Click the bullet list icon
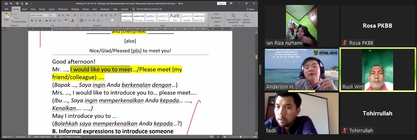 [x=81, y=15]
